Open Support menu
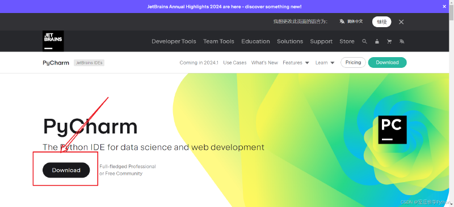The image size is (454, 207). [x=321, y=41]
